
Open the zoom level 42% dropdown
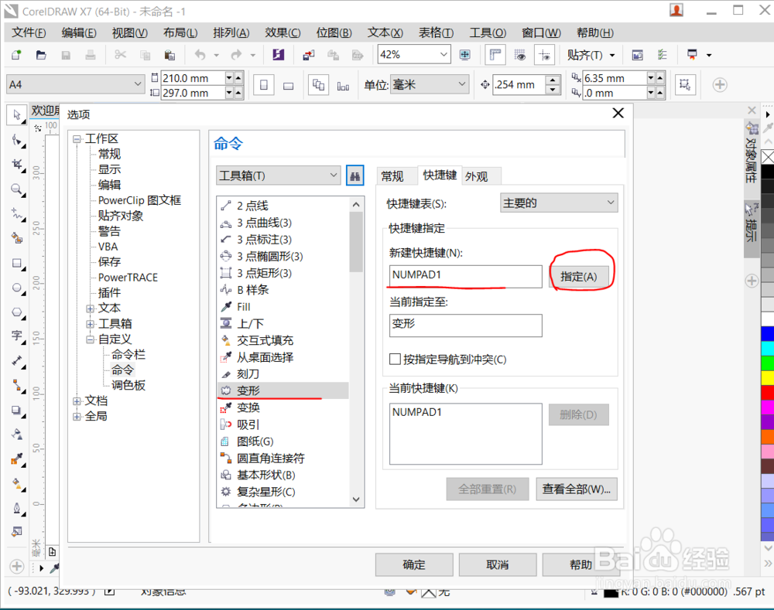[x=444, y=55]
